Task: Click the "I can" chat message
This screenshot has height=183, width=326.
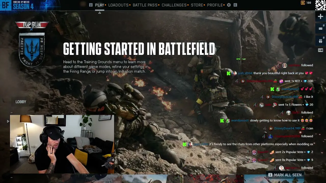Action: click(310, 128)
